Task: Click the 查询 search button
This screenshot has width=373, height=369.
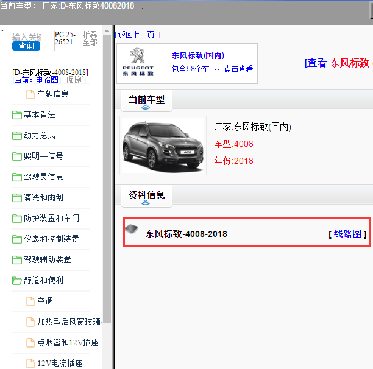Action: coord(26,46)
